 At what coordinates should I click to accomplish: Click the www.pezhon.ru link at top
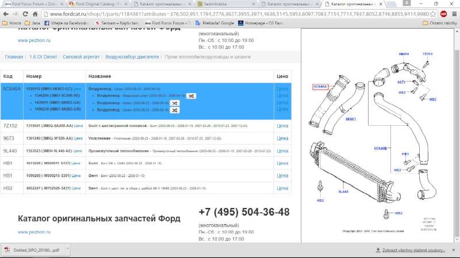34,41
